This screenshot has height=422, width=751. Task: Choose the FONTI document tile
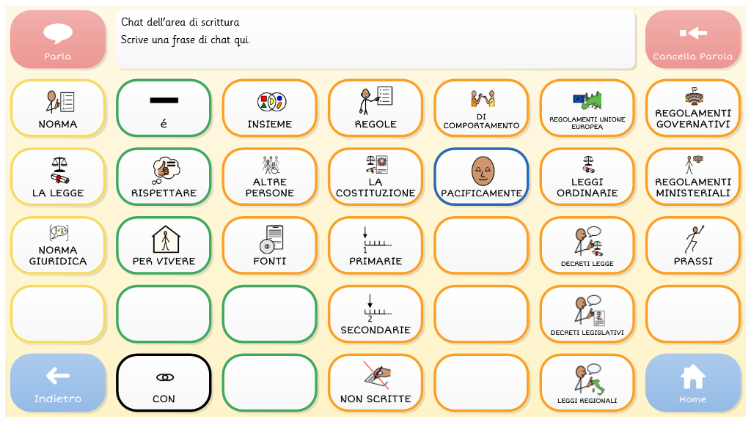coord(269,245)
